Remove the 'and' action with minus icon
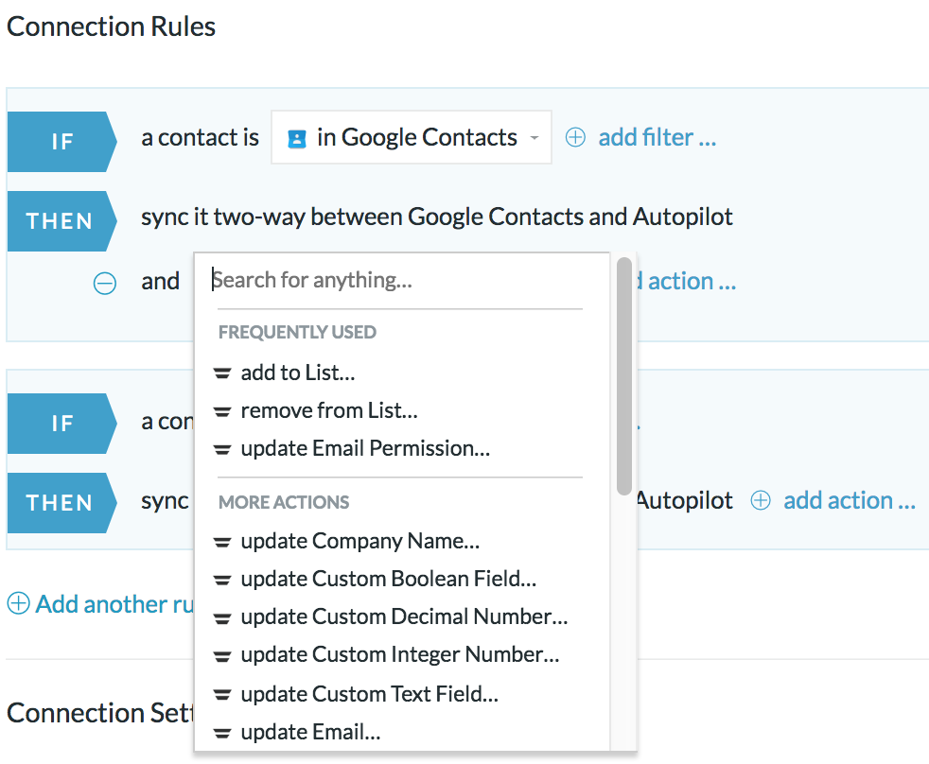The image size is (929, 764). [105, 283]
